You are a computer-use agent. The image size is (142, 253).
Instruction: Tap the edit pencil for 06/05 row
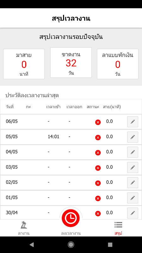[133, 122]
